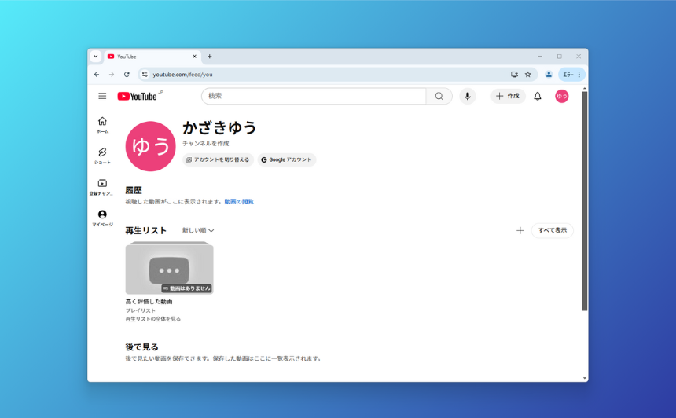Reload the page with the refresh icon
Image resolution: width=676 pixels, height=418 pixels.
tap(127, 75)
